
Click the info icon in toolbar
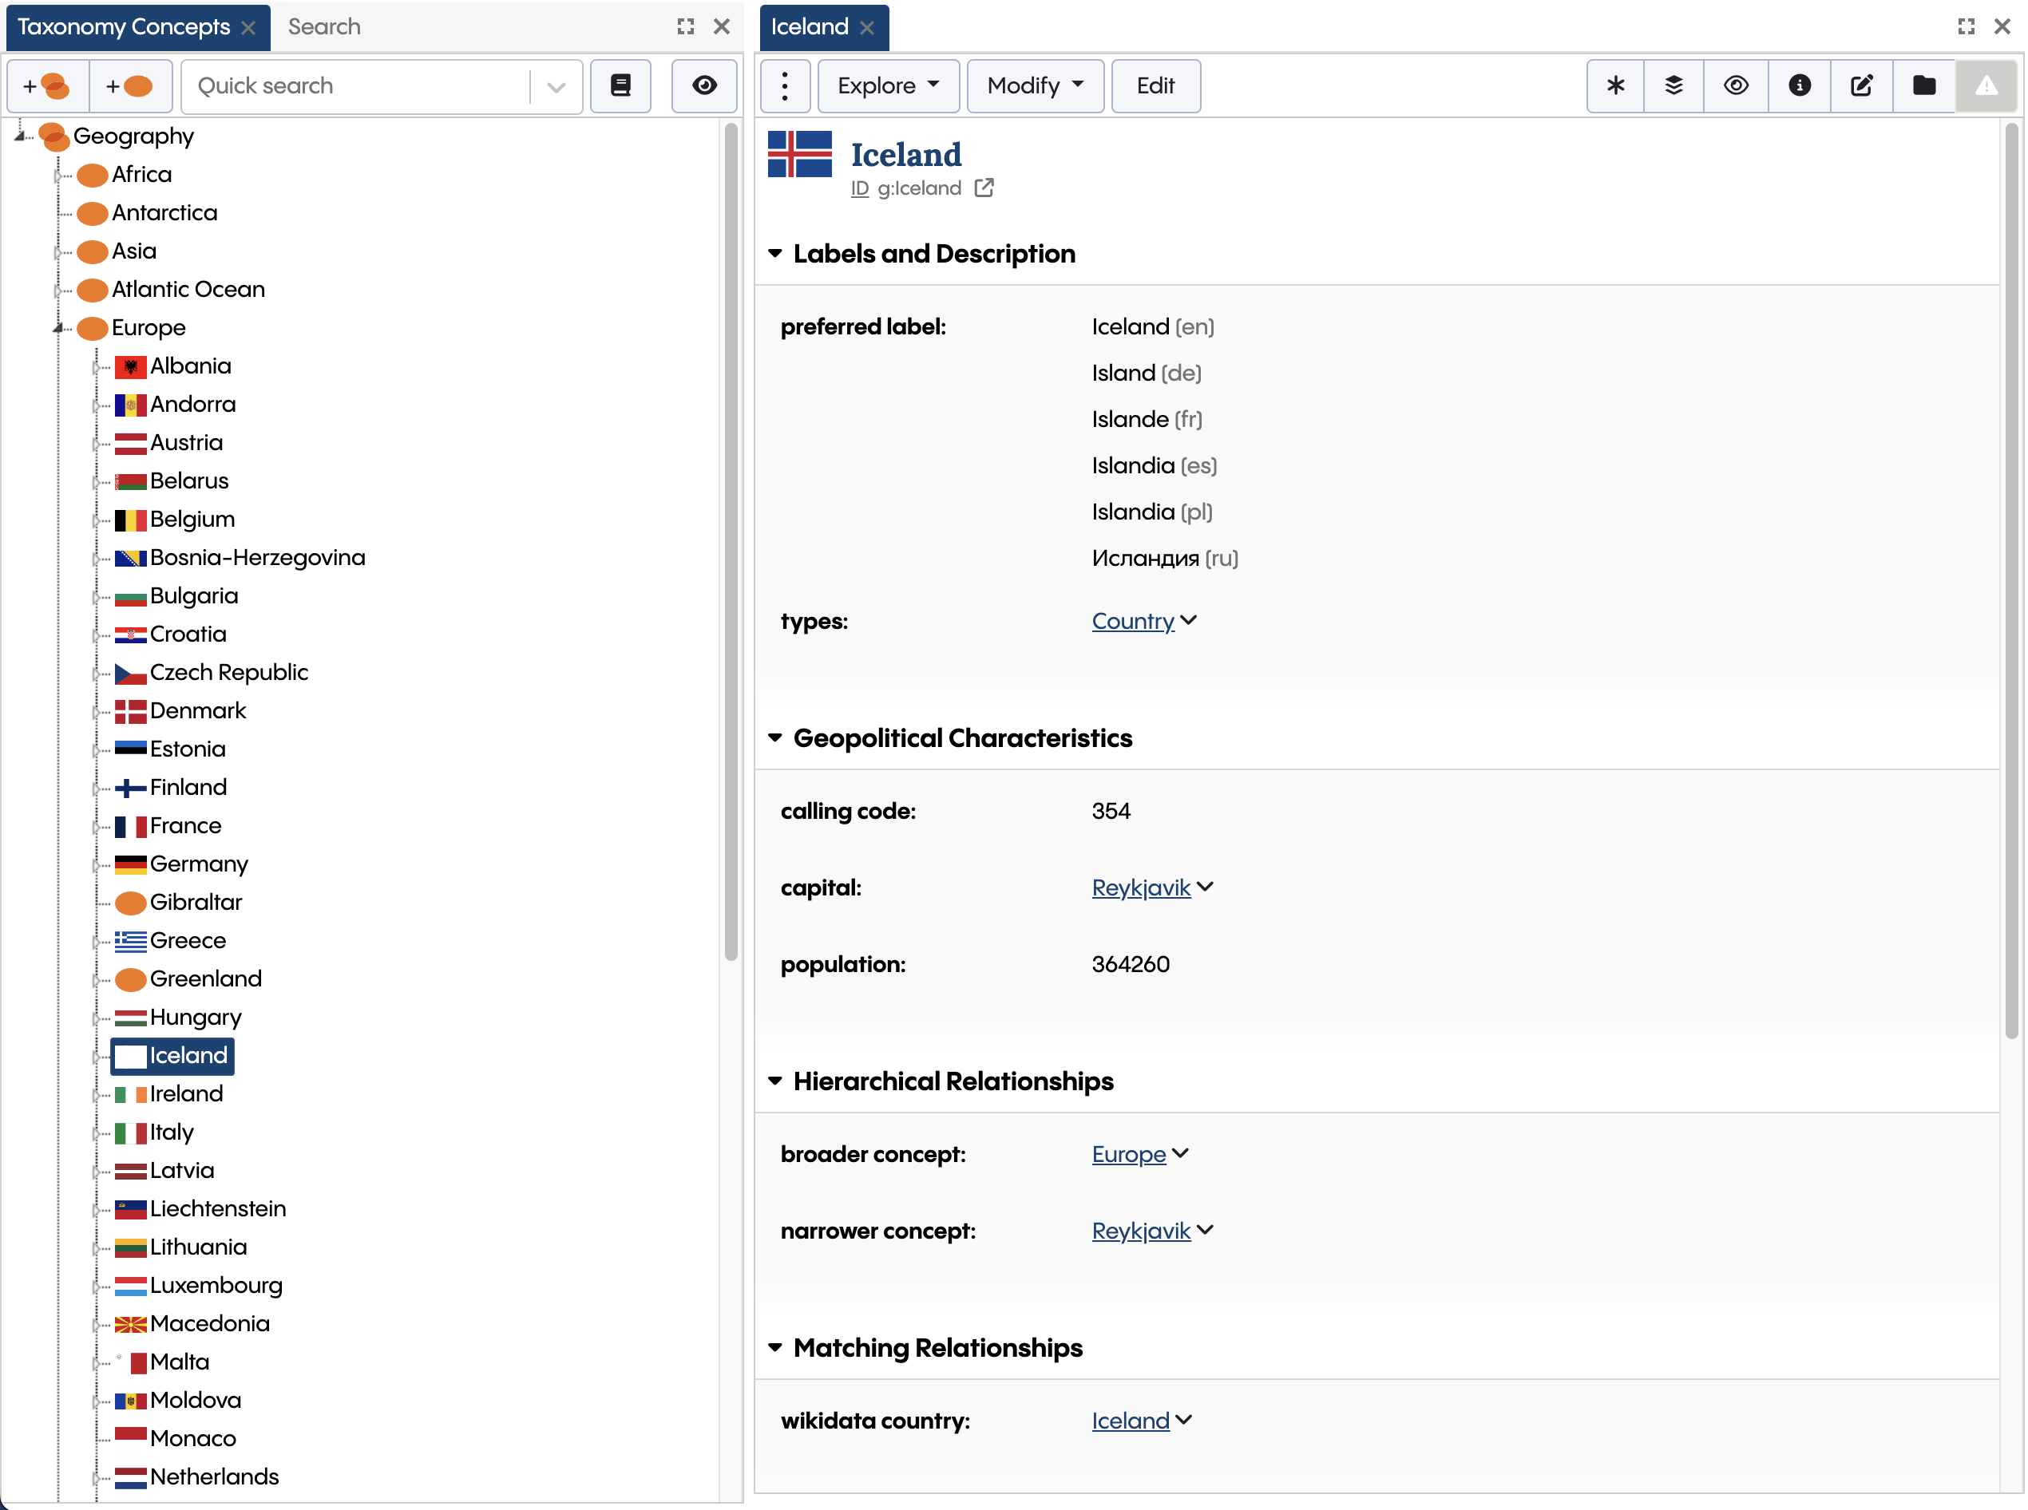1800,85
